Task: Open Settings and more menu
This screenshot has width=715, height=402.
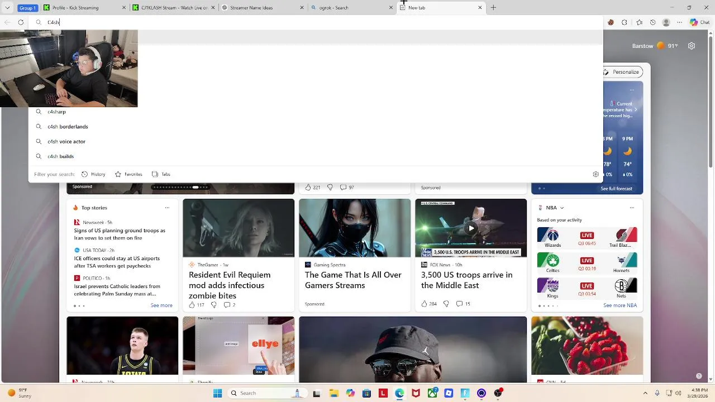Action: (679, 22)
